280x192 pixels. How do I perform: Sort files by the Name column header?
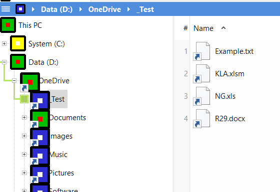point(203,28)
